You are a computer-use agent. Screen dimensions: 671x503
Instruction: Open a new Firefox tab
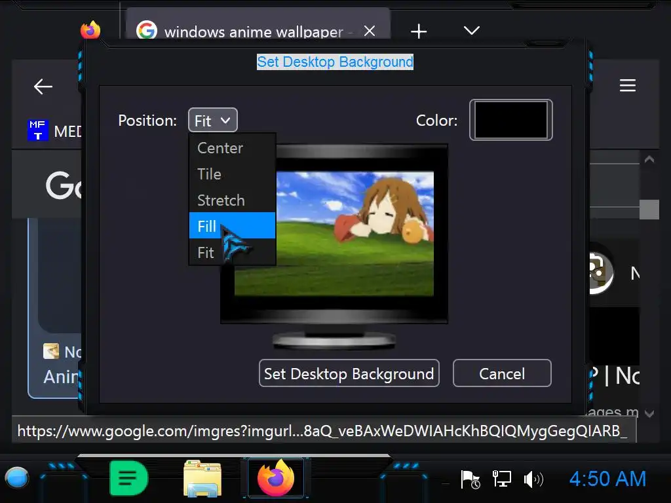419,31
